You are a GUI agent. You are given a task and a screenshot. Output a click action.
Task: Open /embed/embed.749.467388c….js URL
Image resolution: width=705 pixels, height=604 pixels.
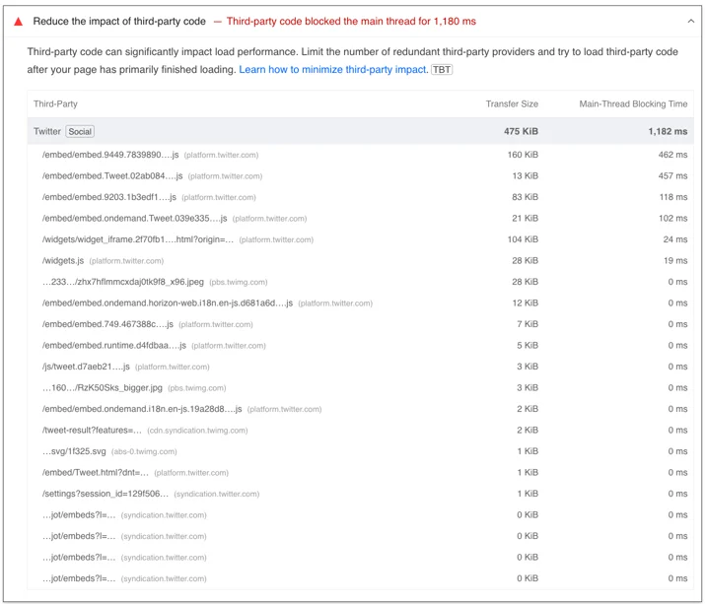pyautogui.click(x=107, y=324)
